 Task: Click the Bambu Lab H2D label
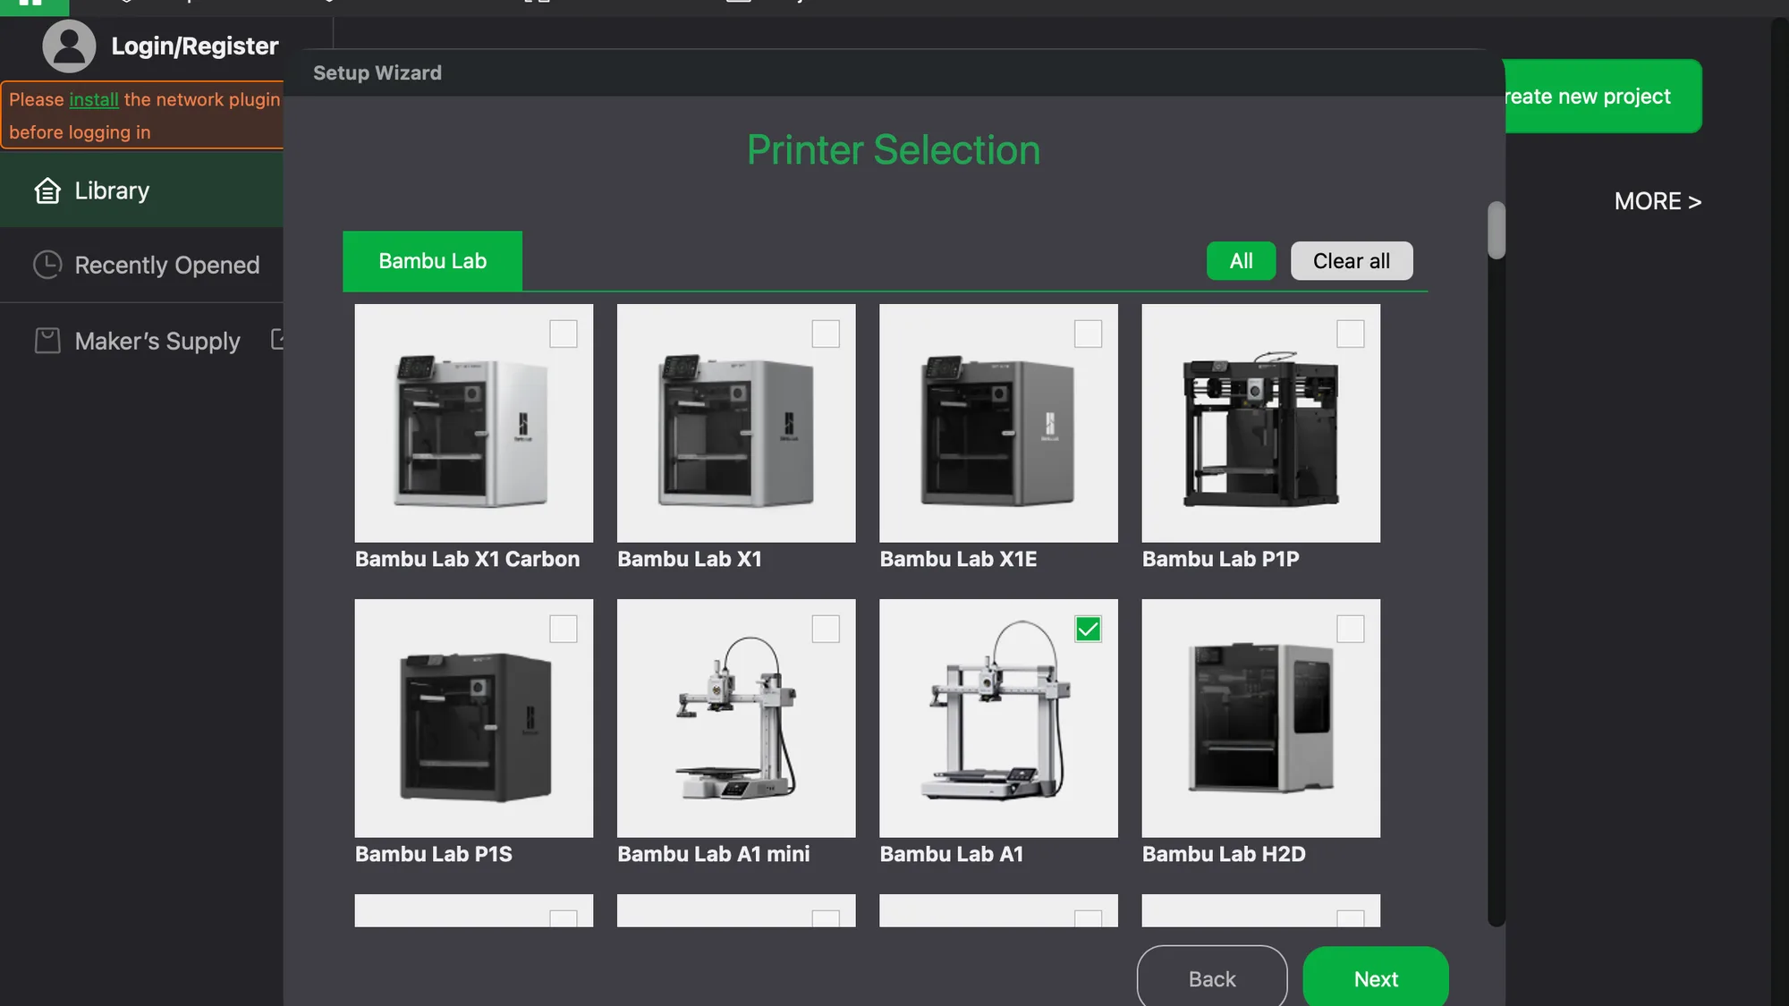[x=1224, y=854]
